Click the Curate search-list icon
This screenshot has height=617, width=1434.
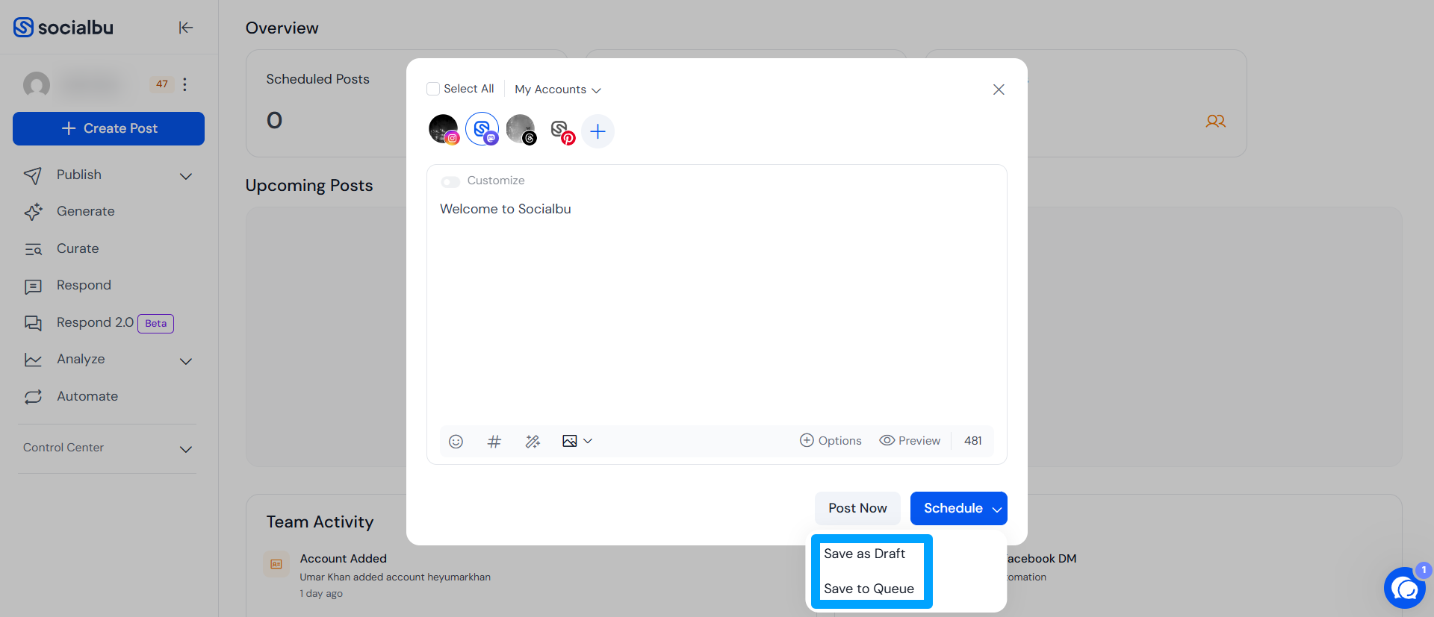(x=33, y=249)
